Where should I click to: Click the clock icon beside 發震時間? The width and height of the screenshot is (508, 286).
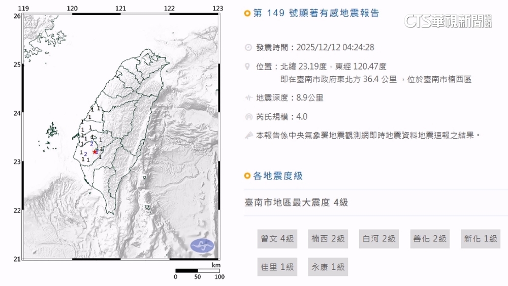(x=248, y=48)
